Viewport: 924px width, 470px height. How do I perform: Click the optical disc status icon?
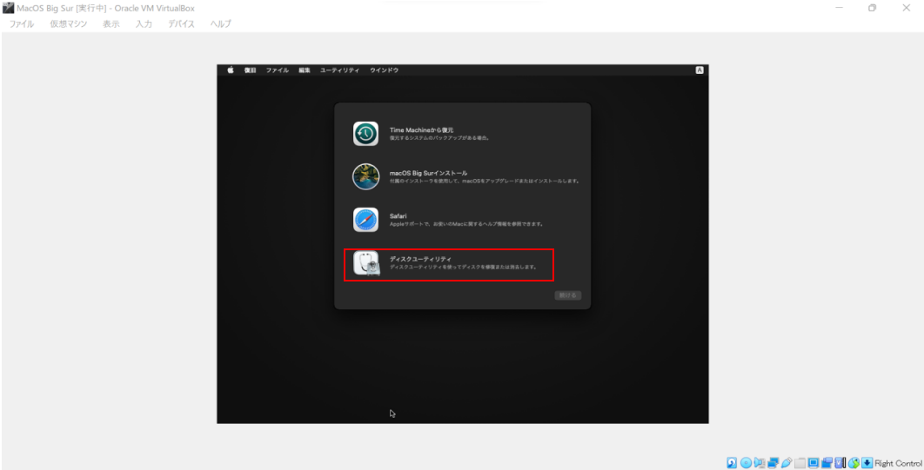tap(746, 462)
